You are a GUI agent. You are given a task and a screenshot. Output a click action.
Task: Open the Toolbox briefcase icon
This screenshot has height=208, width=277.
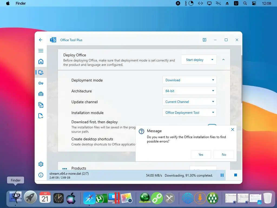[x=41, y=94]
